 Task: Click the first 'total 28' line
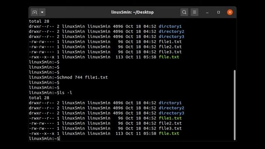39,21
